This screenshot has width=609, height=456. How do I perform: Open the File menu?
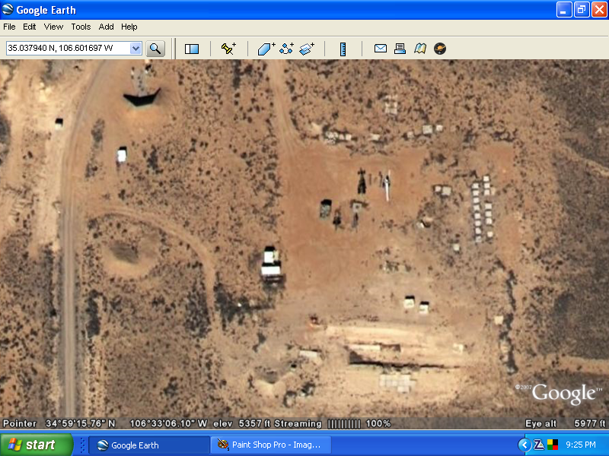tap(9, 27)
